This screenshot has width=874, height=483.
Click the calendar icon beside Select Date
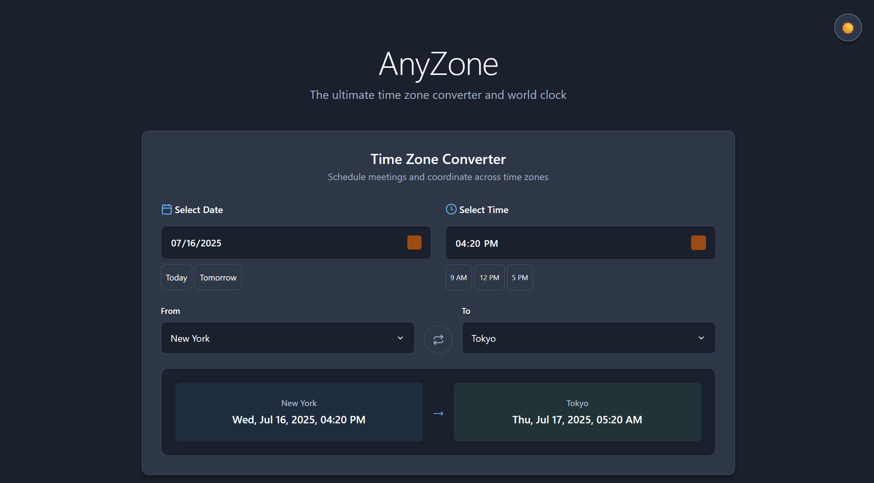[166, 210]
